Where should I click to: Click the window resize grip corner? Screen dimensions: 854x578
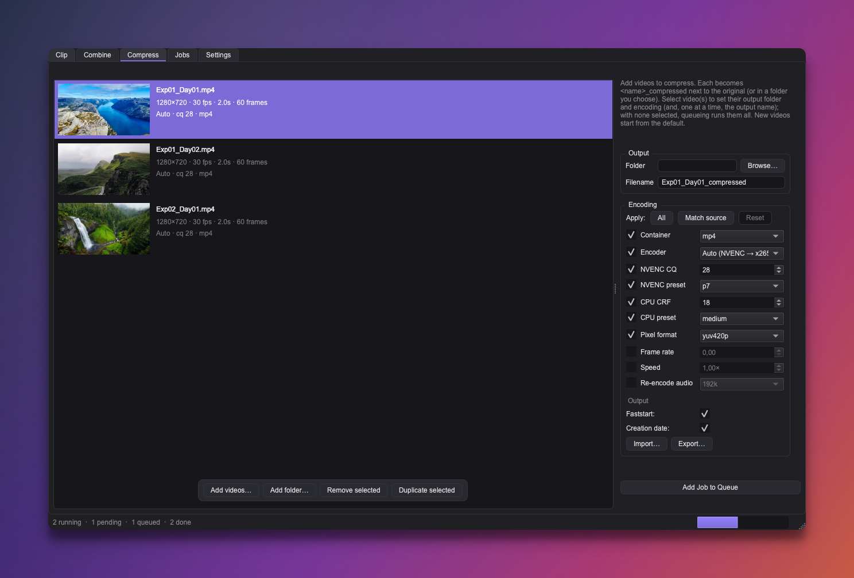point(802,526)
